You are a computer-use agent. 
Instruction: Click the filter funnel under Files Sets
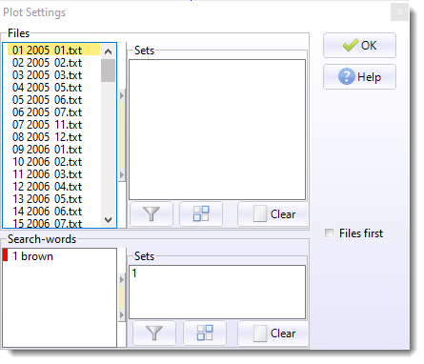tap(151, 213)
